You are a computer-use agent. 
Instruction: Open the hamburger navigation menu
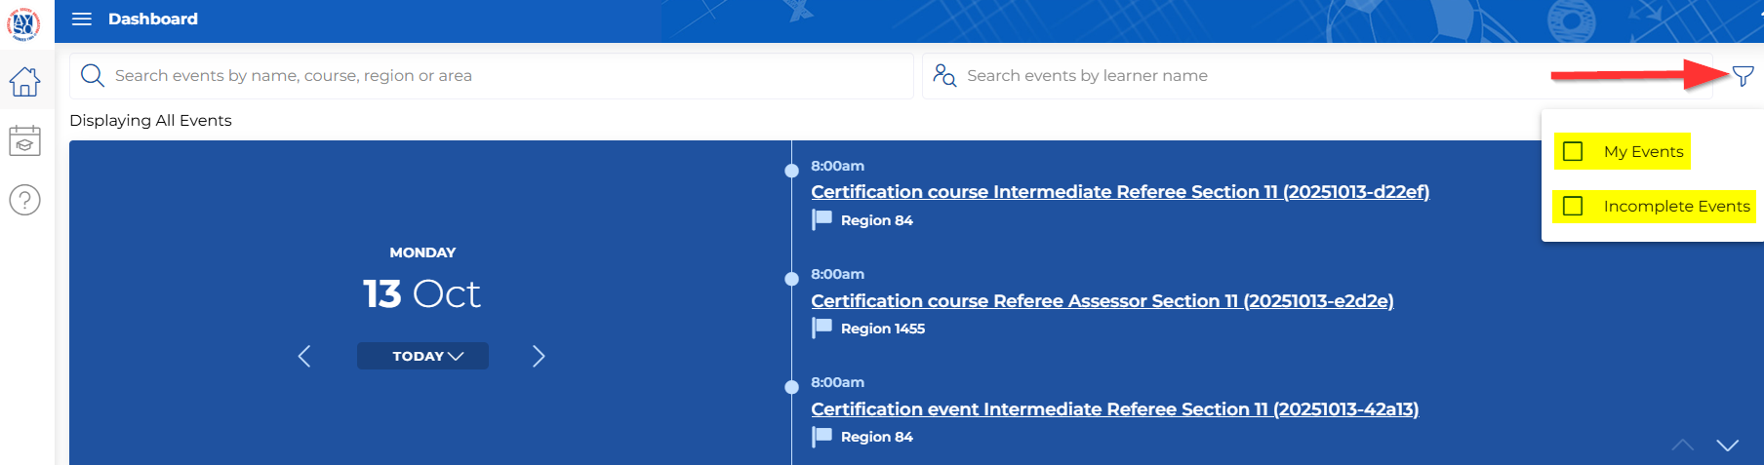82,19
